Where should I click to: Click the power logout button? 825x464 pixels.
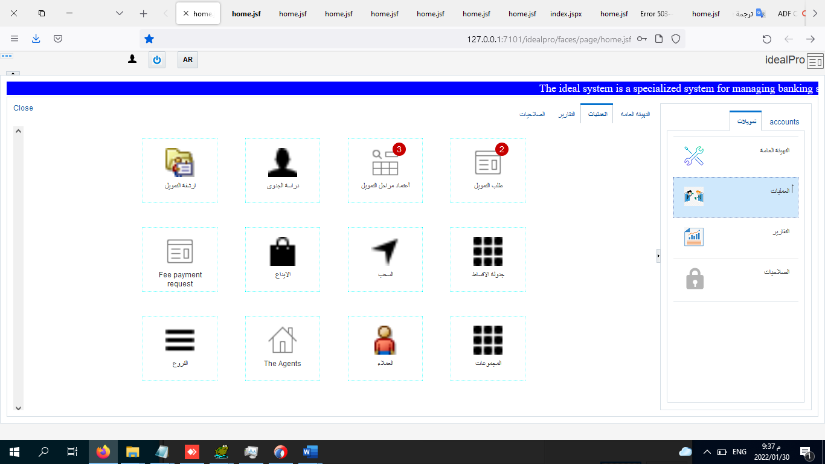(157, 60)
